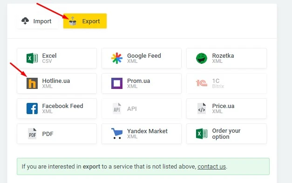Click the Price.ua code file icon
The height and width of the screenshot is (183, 292).
[202, 108]
